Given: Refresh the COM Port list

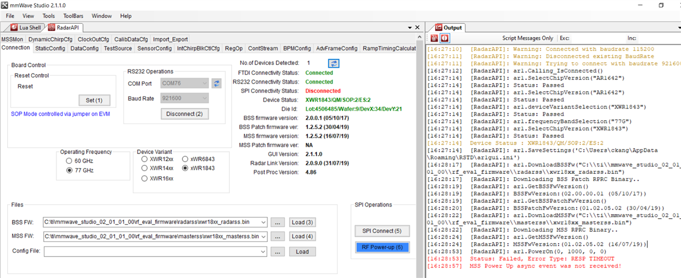Looking at the screenshot, I should [x=216, y=84].
